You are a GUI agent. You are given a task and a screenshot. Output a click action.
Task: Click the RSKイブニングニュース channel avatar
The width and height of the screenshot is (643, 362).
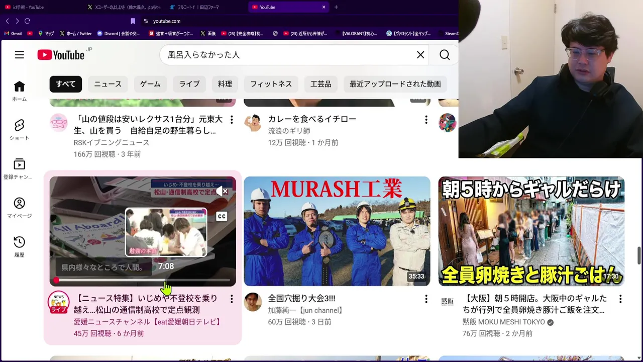(x=59, y=123)
